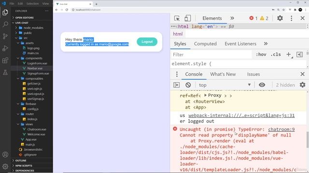The width and height of the screenshot is (309, 173).
Task: Open DevTools settings gear
Action: tap(280, 18)
